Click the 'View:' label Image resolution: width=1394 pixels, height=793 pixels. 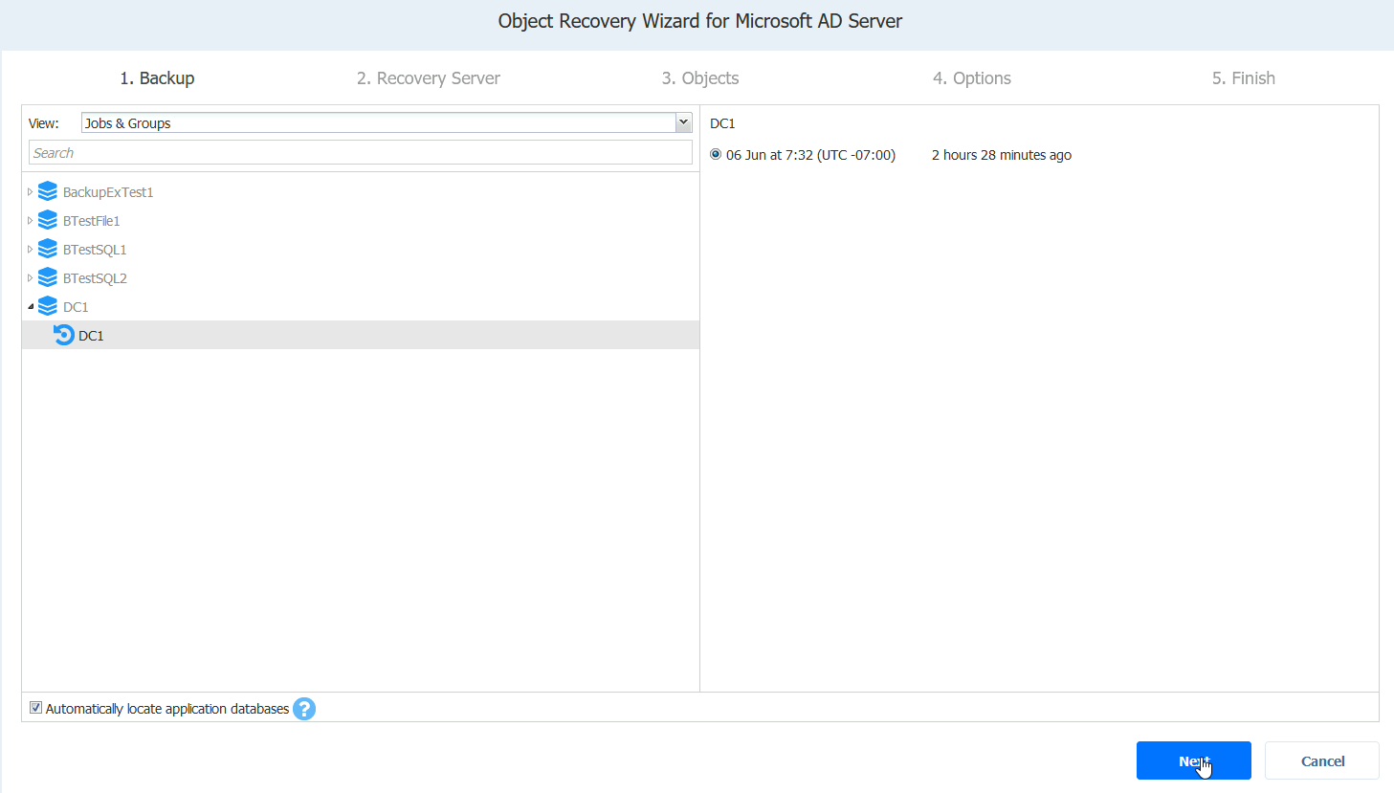tap(44, 123)
